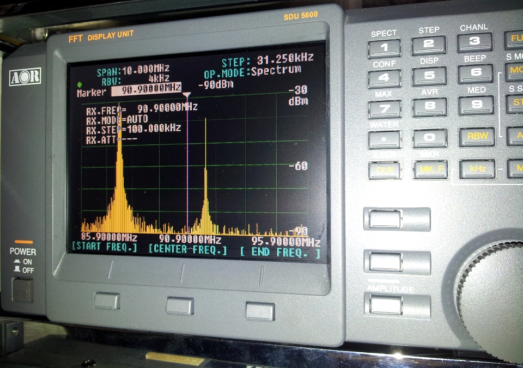Tap the 85.90000MHz start frequency value
Viewport: 523px width, 368px height.
click(x=109, y=237)
